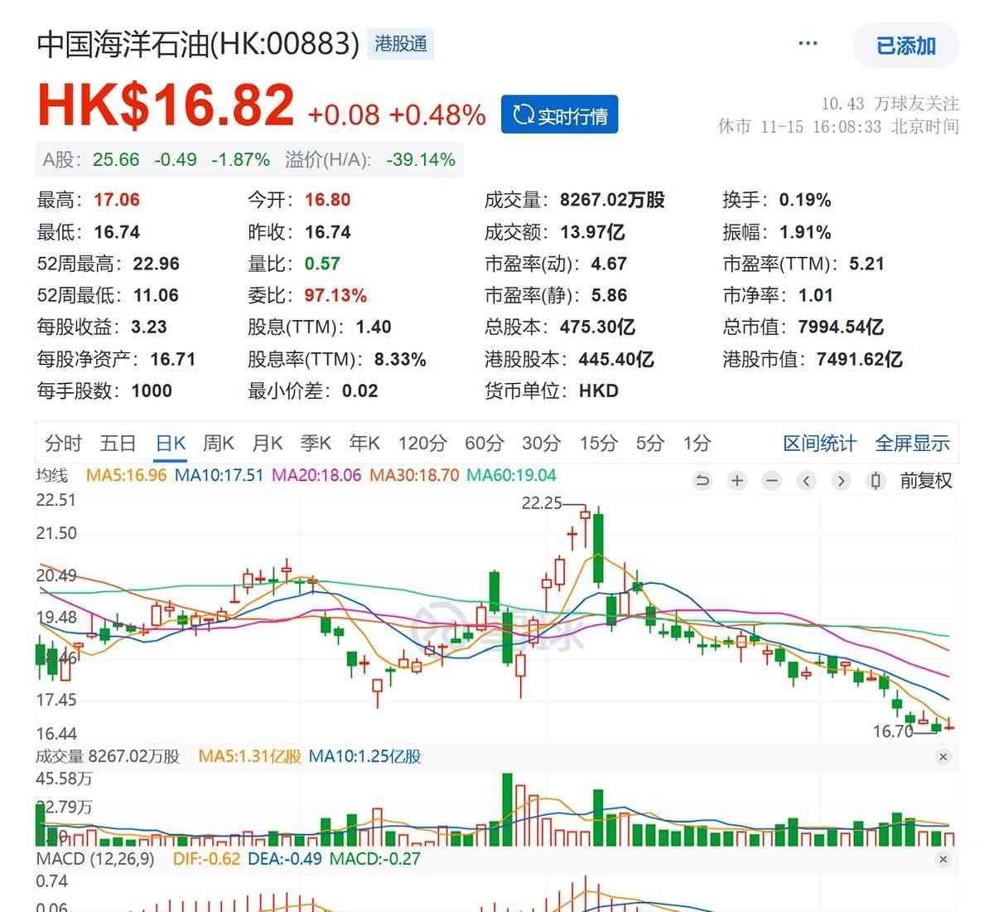994x912 pixels.
Task: Switch to the 60分 interval tab
Action: pos(484,444)
